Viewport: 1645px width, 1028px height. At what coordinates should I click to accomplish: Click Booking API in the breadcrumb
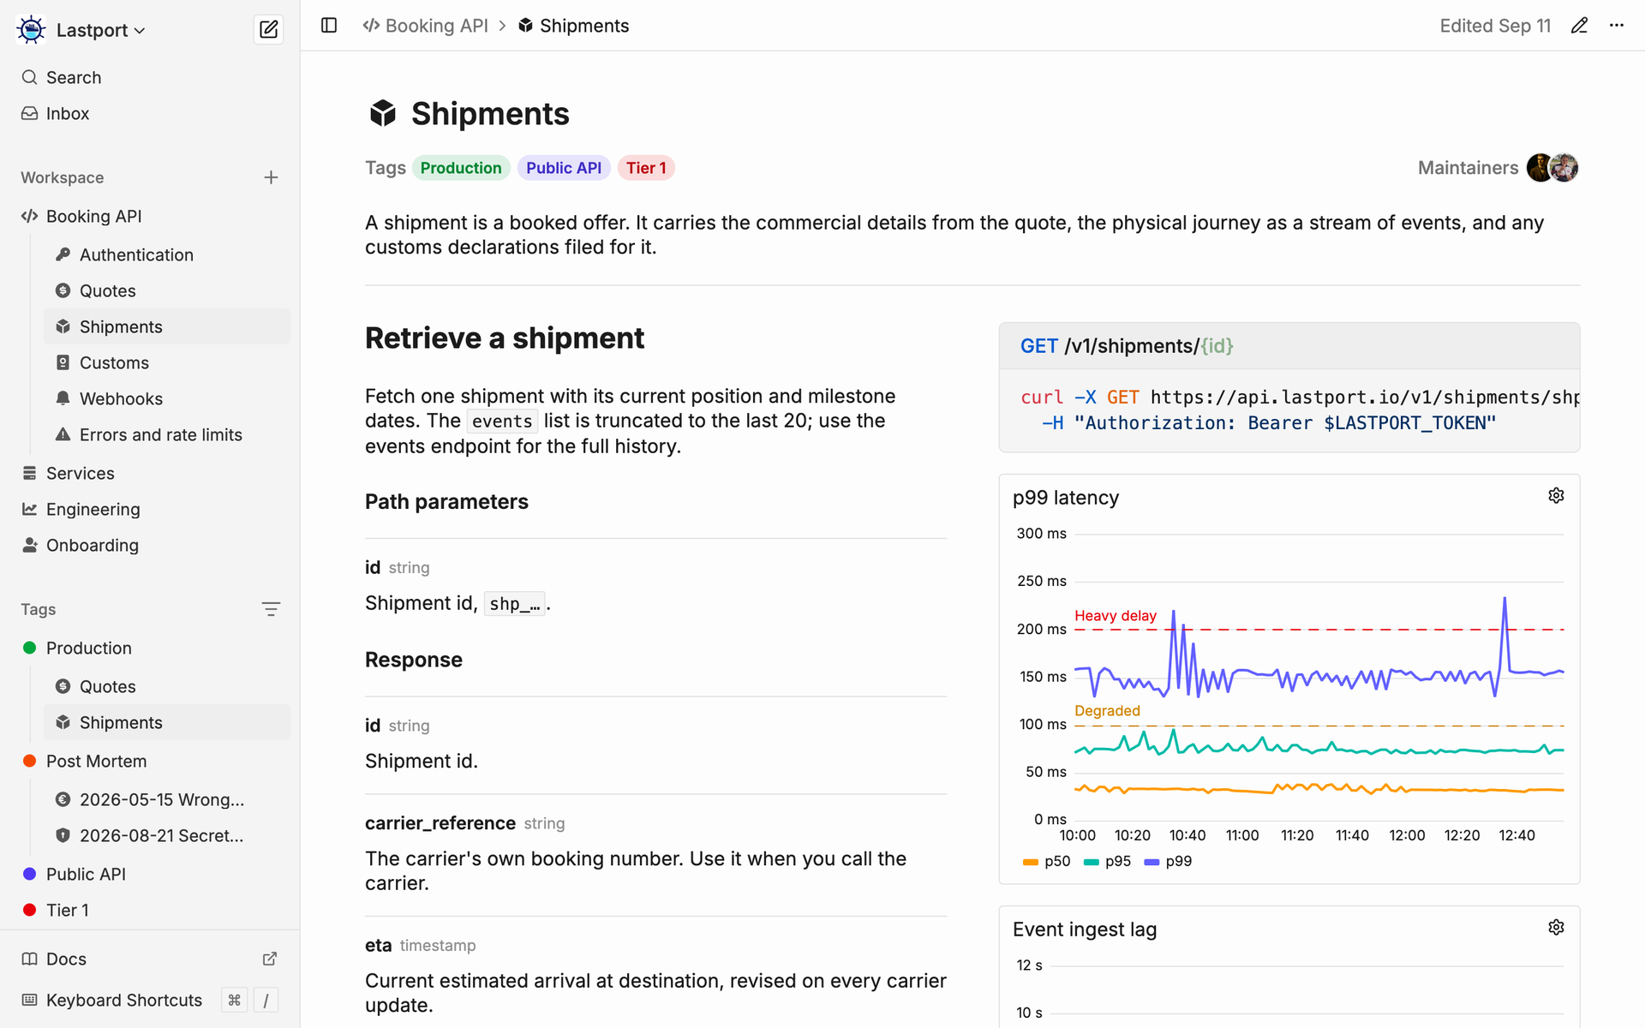(x=426, y=26)
